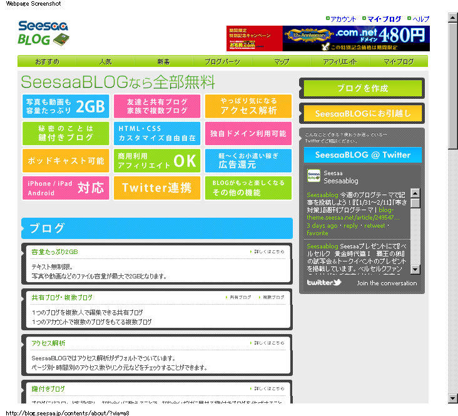Select the マイ・ブログ tab in green bar
Screen dimensions: 458x416
399,62
